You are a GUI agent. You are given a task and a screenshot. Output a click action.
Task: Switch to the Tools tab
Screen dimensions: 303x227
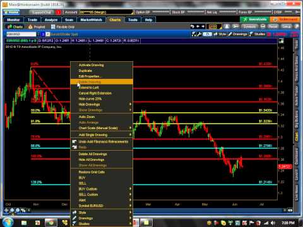coord(133,20)
